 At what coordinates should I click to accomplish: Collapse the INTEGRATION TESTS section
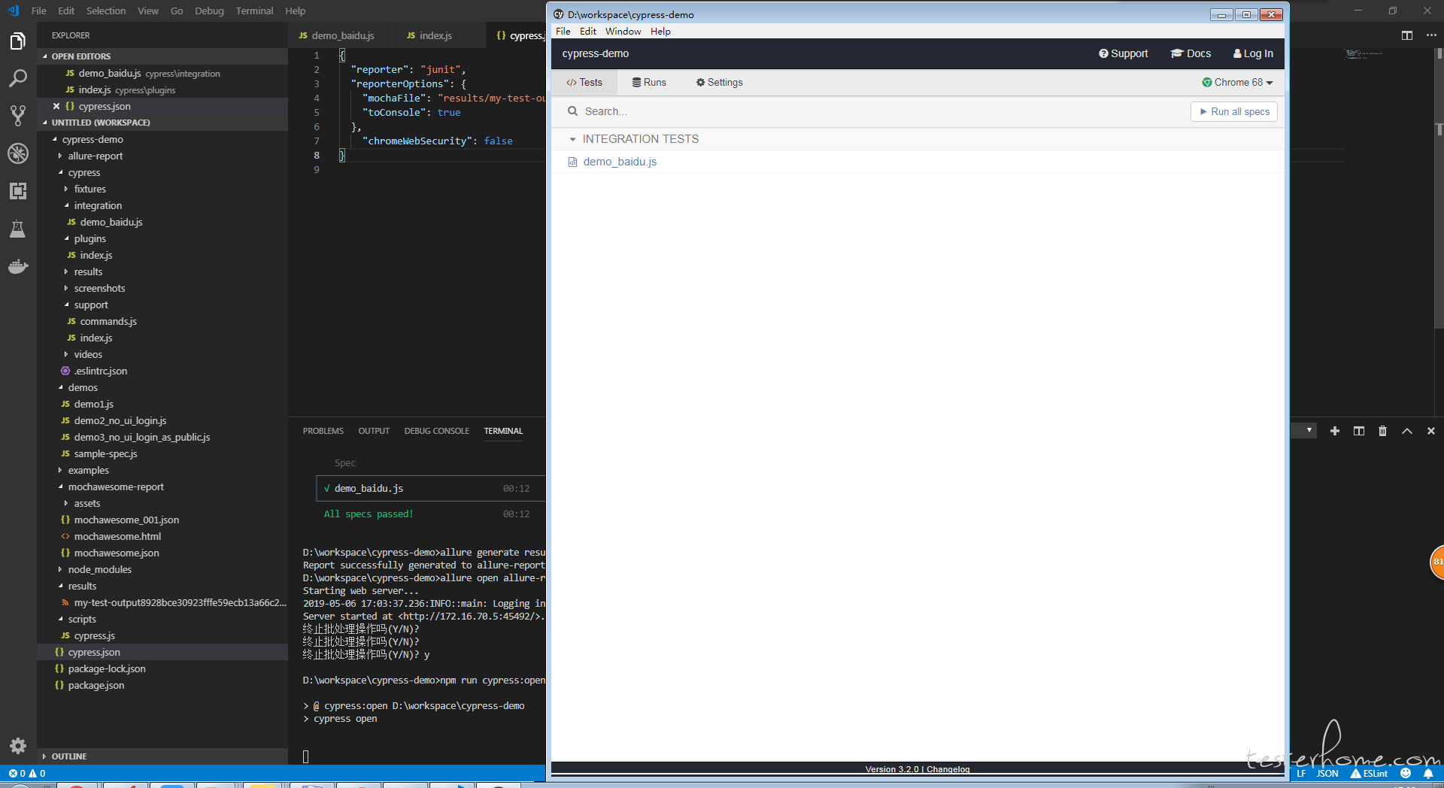572,139
